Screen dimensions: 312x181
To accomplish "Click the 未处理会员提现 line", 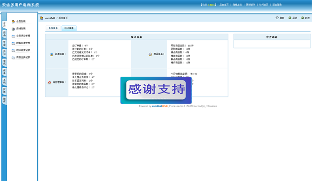I will coord(84,77).
